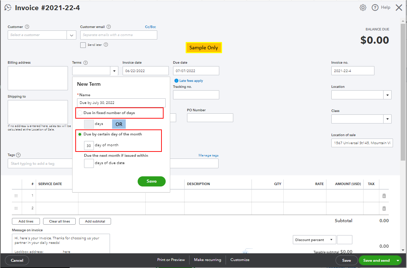The image size is (407, 268).
Task: Click the QuickBooks logo beside the invoice title
Action: [x=7, y=7]
